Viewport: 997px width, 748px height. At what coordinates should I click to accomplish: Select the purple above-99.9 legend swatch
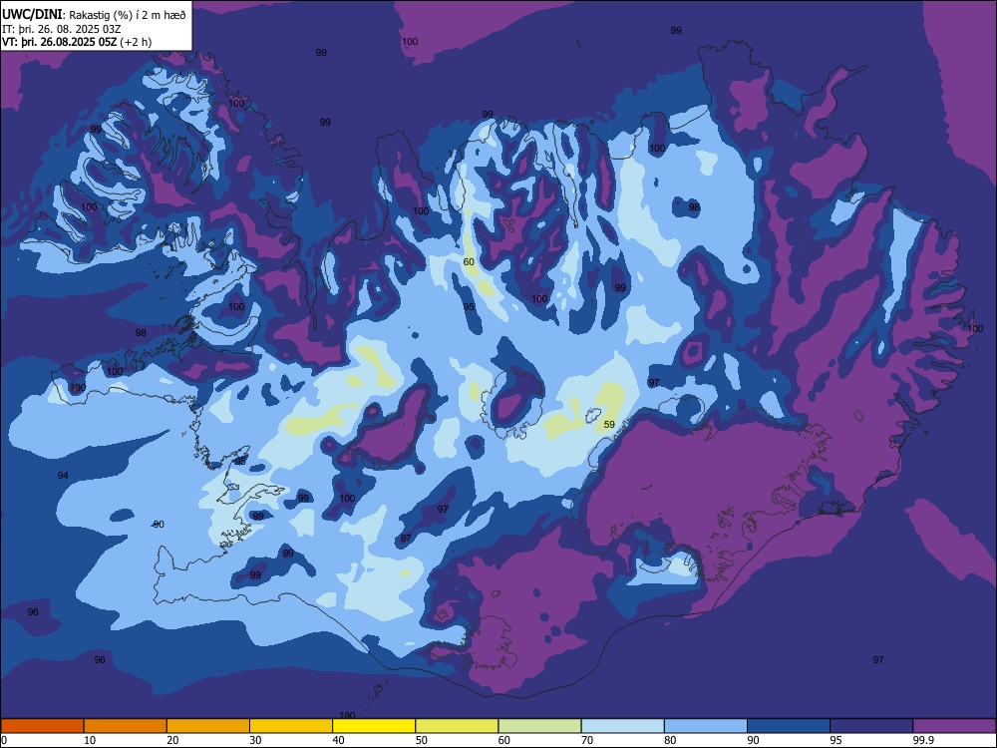coord(954,726)
